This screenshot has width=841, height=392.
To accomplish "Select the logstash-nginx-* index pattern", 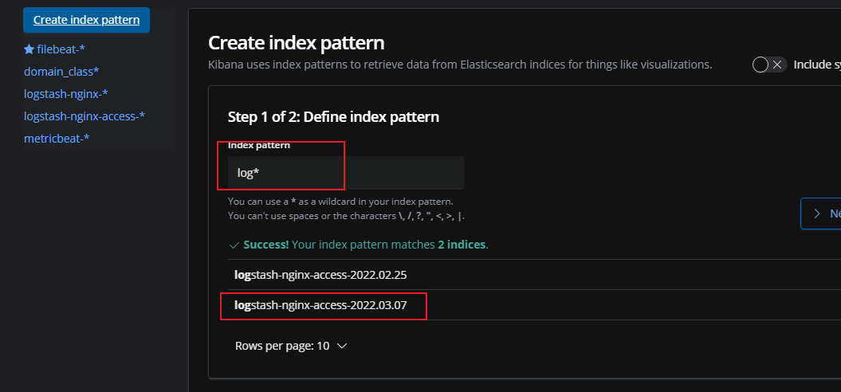I will [x=66, y=94].
